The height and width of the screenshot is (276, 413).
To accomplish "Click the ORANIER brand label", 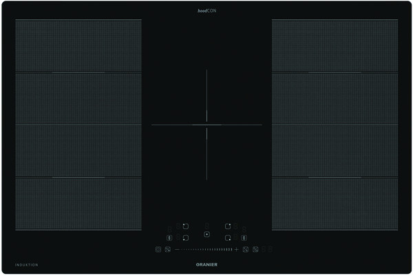I will (206, 264).
